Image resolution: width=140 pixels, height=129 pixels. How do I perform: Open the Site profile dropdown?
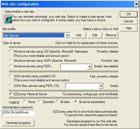pos(67,35)
